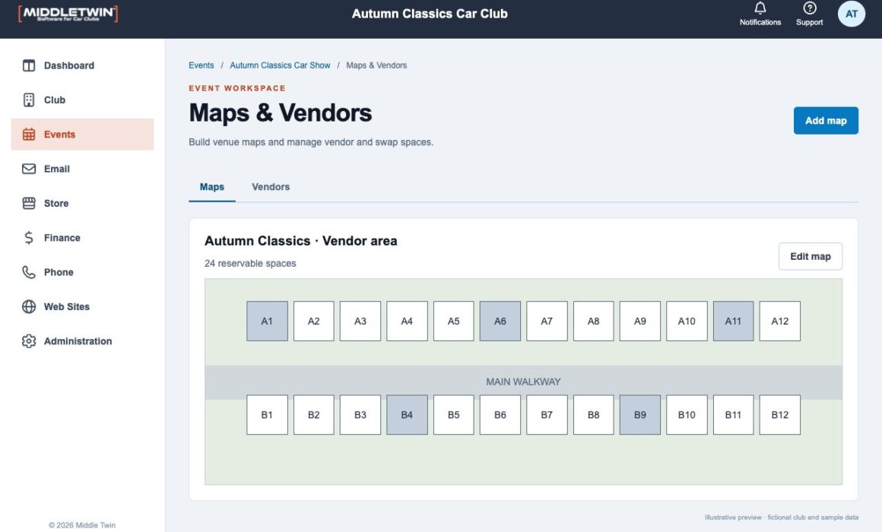Screen dimensions: 882x532
Task: Select vendor space A3
Action: click(x=360, y=321)
